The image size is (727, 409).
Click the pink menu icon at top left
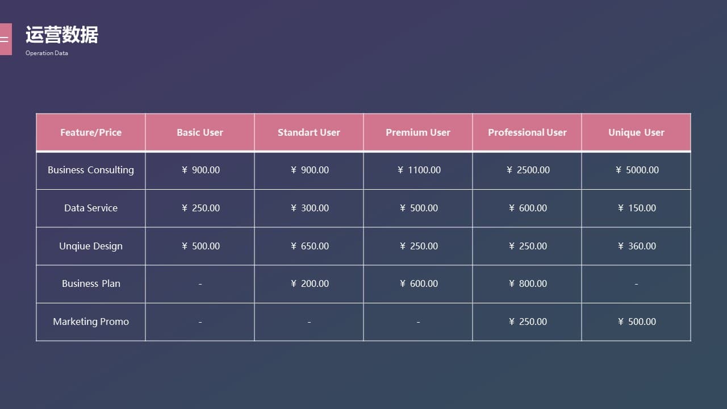(5, 39)
